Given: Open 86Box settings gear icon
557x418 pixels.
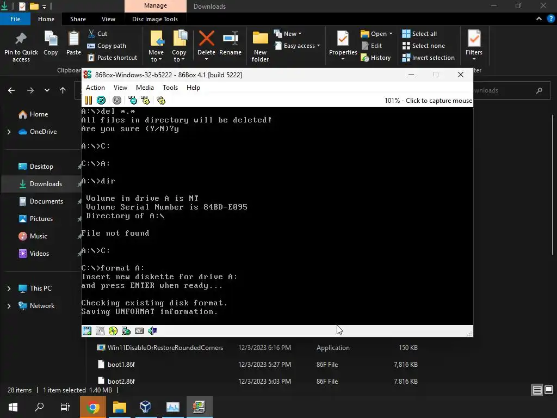Looking at the screenshot, I should pyautogui.click(x=161, y=101).
